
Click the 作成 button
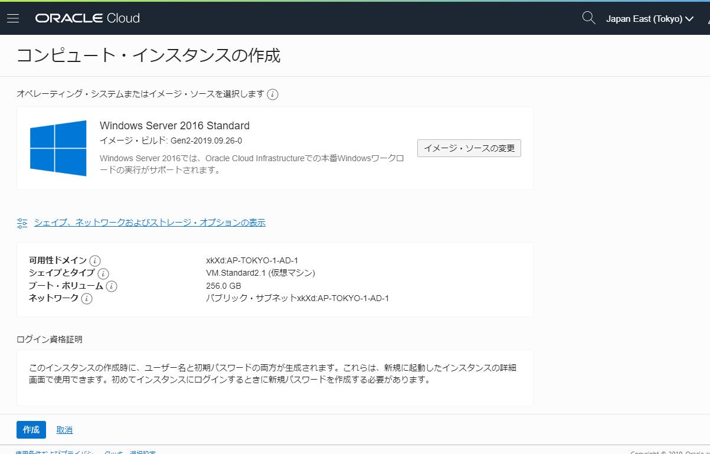pos(31,430)
